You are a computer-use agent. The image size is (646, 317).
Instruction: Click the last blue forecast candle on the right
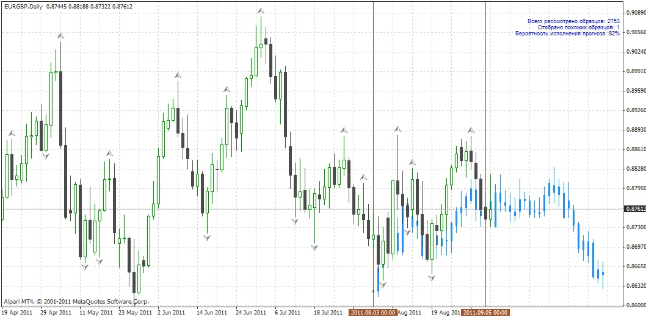point(603,275)
